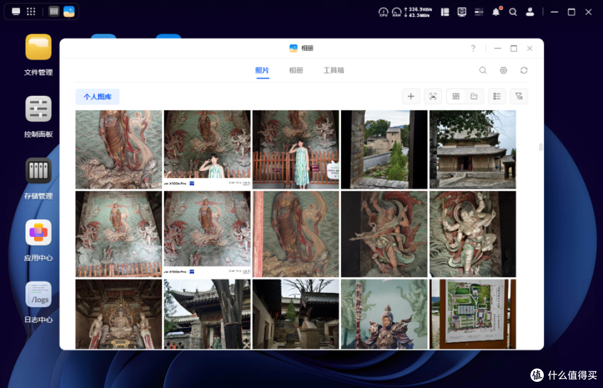The width and height of the screenshot is (603, 388).
Task: Open the app grid launcher icon
Action: click(31, 12)
